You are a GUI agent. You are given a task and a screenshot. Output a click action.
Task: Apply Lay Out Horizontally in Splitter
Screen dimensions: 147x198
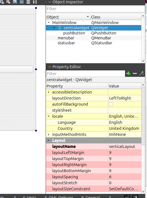click(x=35, y=2)
